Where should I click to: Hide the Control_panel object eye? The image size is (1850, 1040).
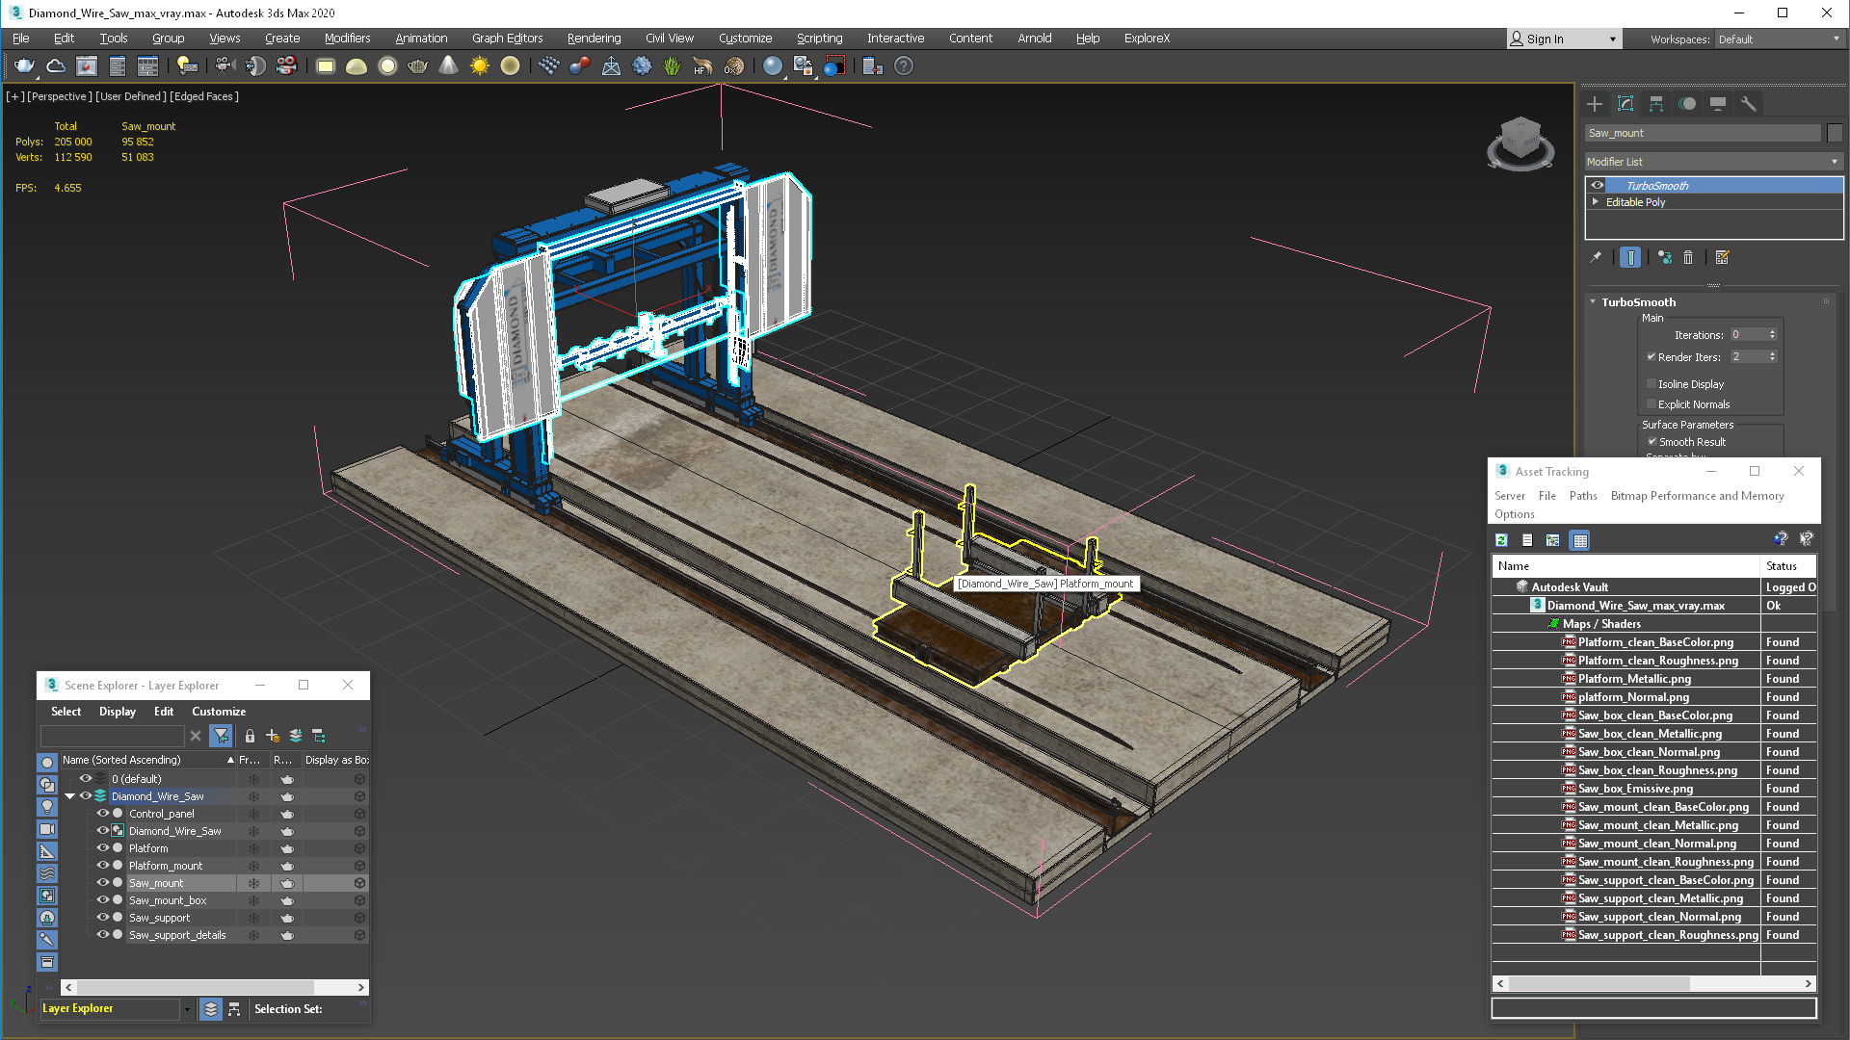tap(102, 814)
